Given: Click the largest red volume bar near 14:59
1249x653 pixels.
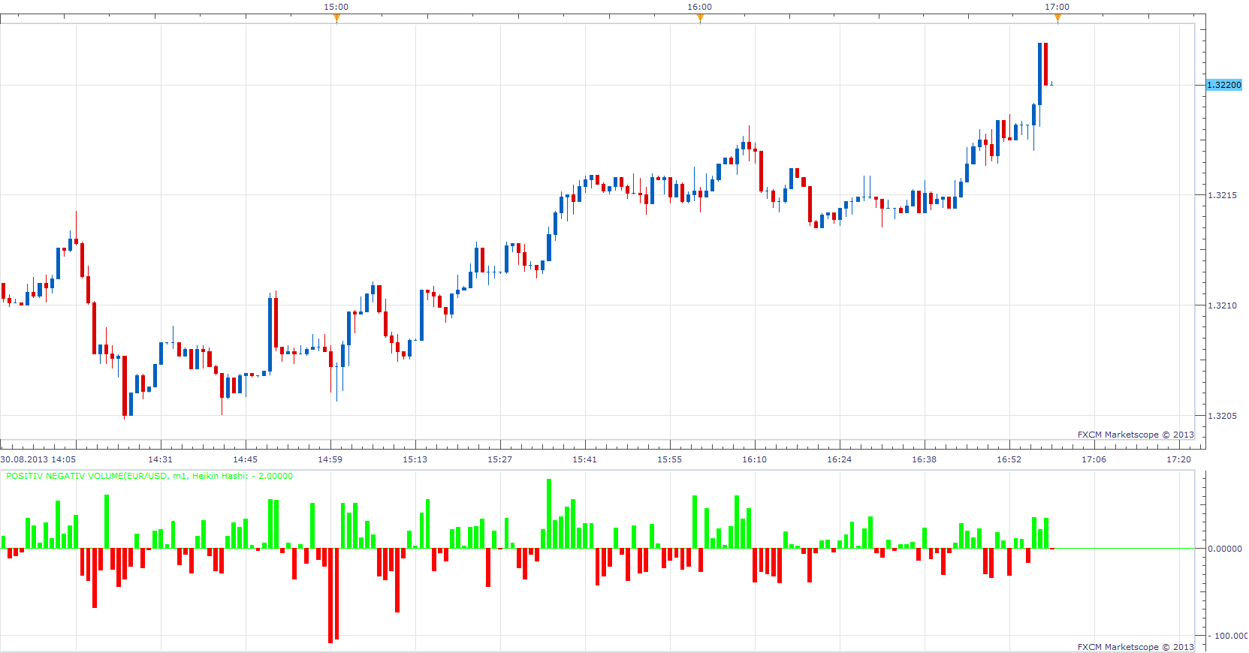Looking at the screenshot, I should 330,595.
